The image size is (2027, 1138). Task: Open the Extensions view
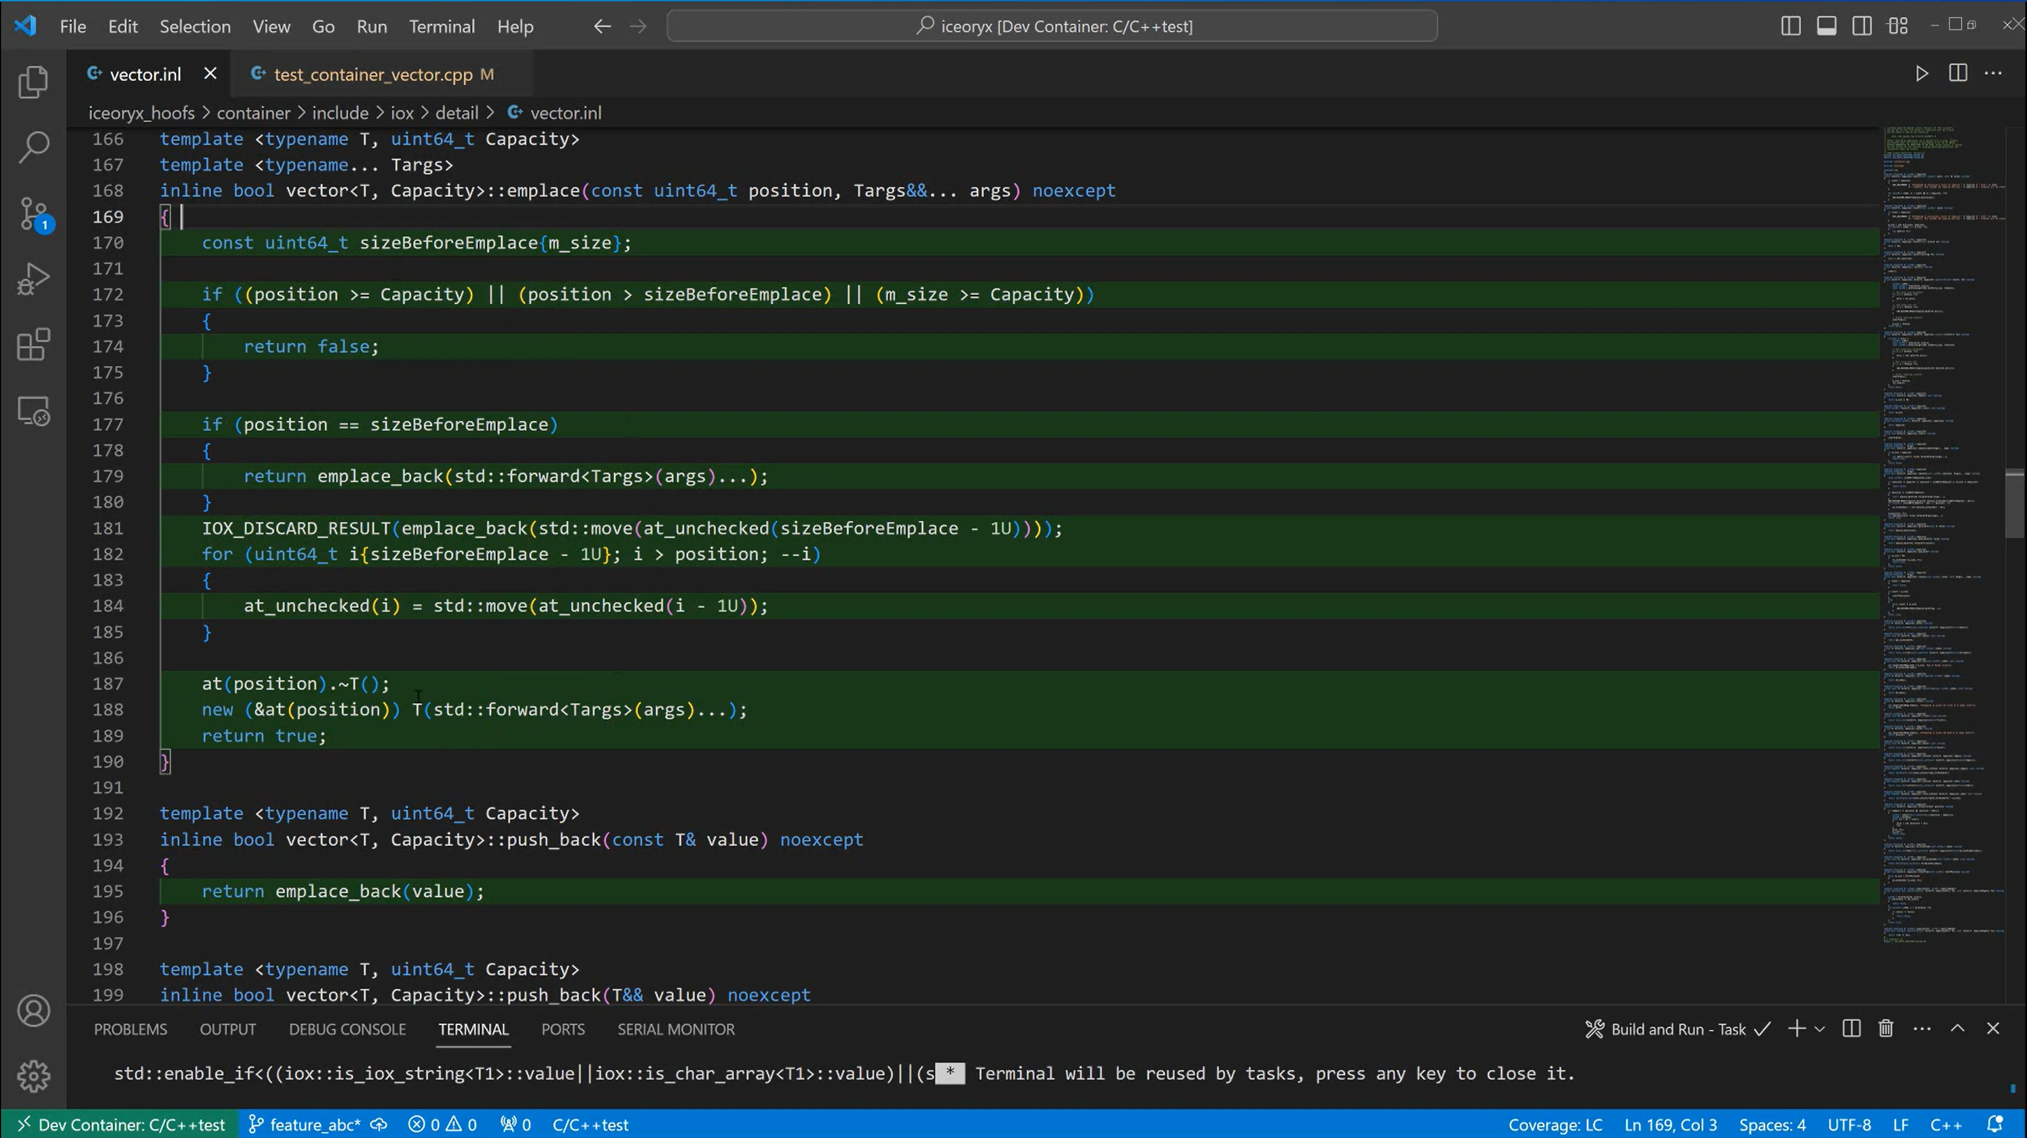pos(33,345)
